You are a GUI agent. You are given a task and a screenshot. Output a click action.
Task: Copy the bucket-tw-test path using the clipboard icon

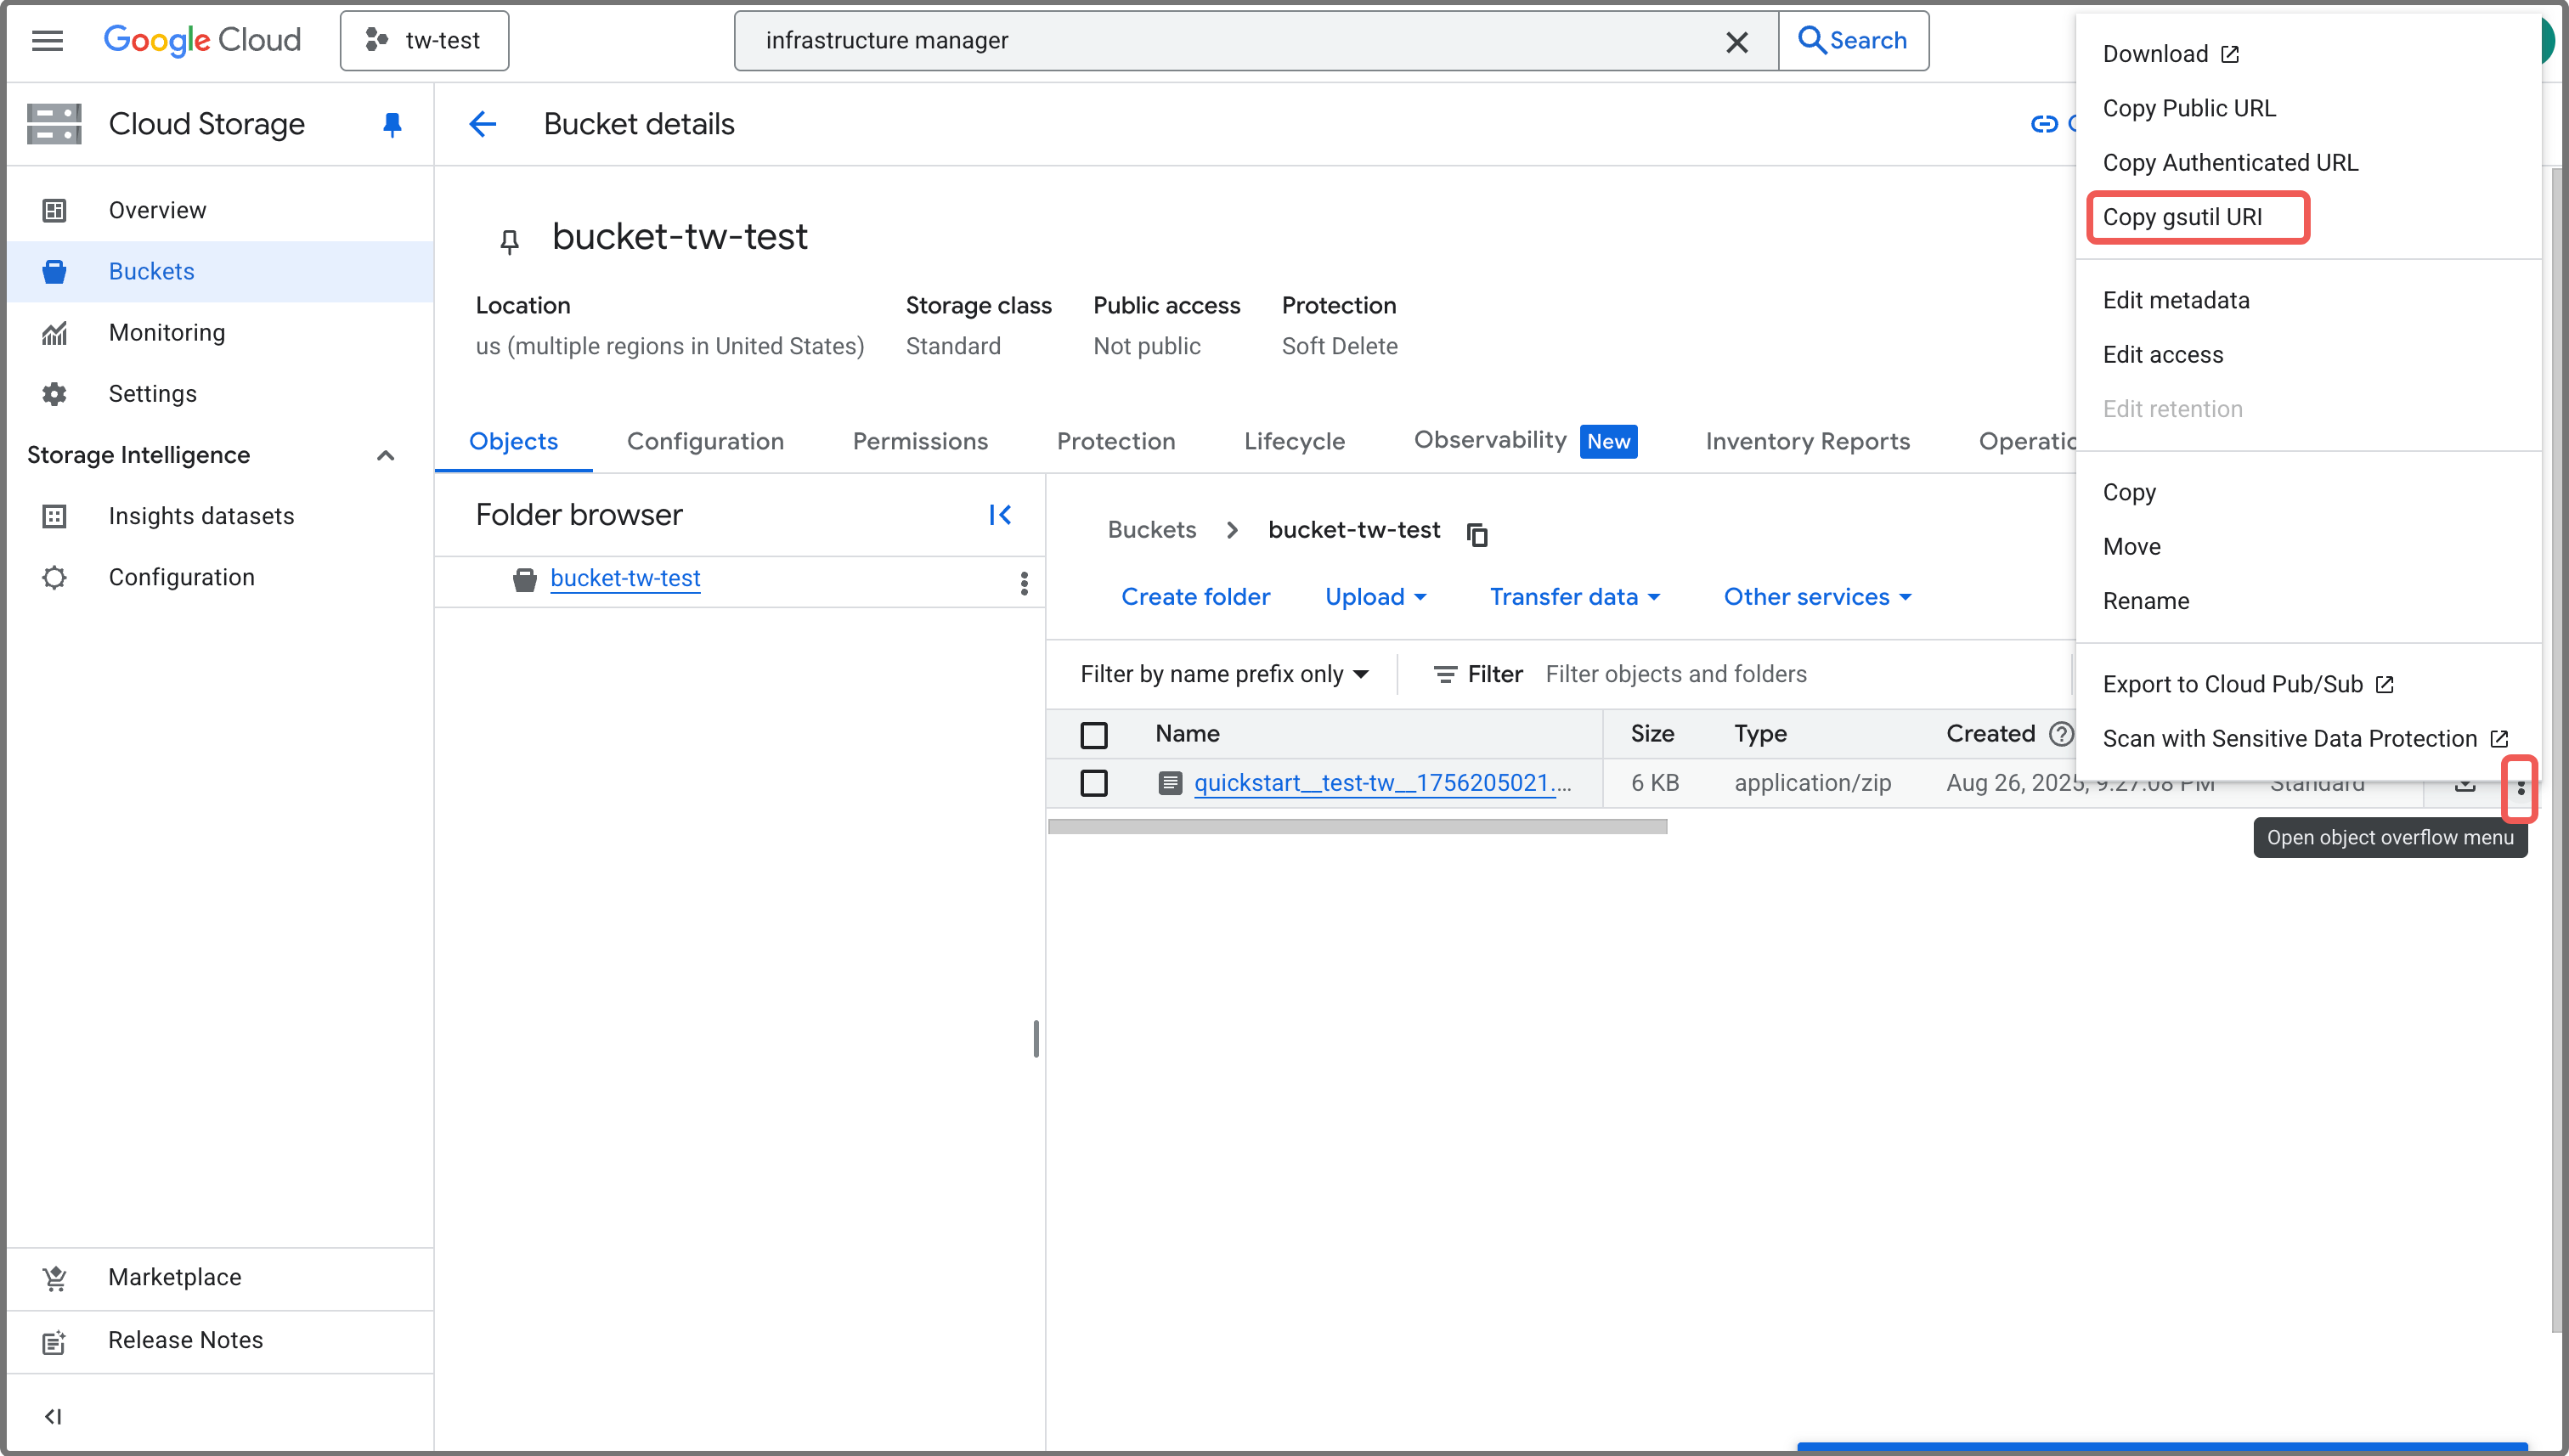tap(1477, 534)
